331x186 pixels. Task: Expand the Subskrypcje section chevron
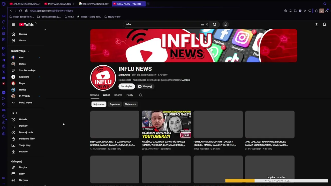[28, 51]
